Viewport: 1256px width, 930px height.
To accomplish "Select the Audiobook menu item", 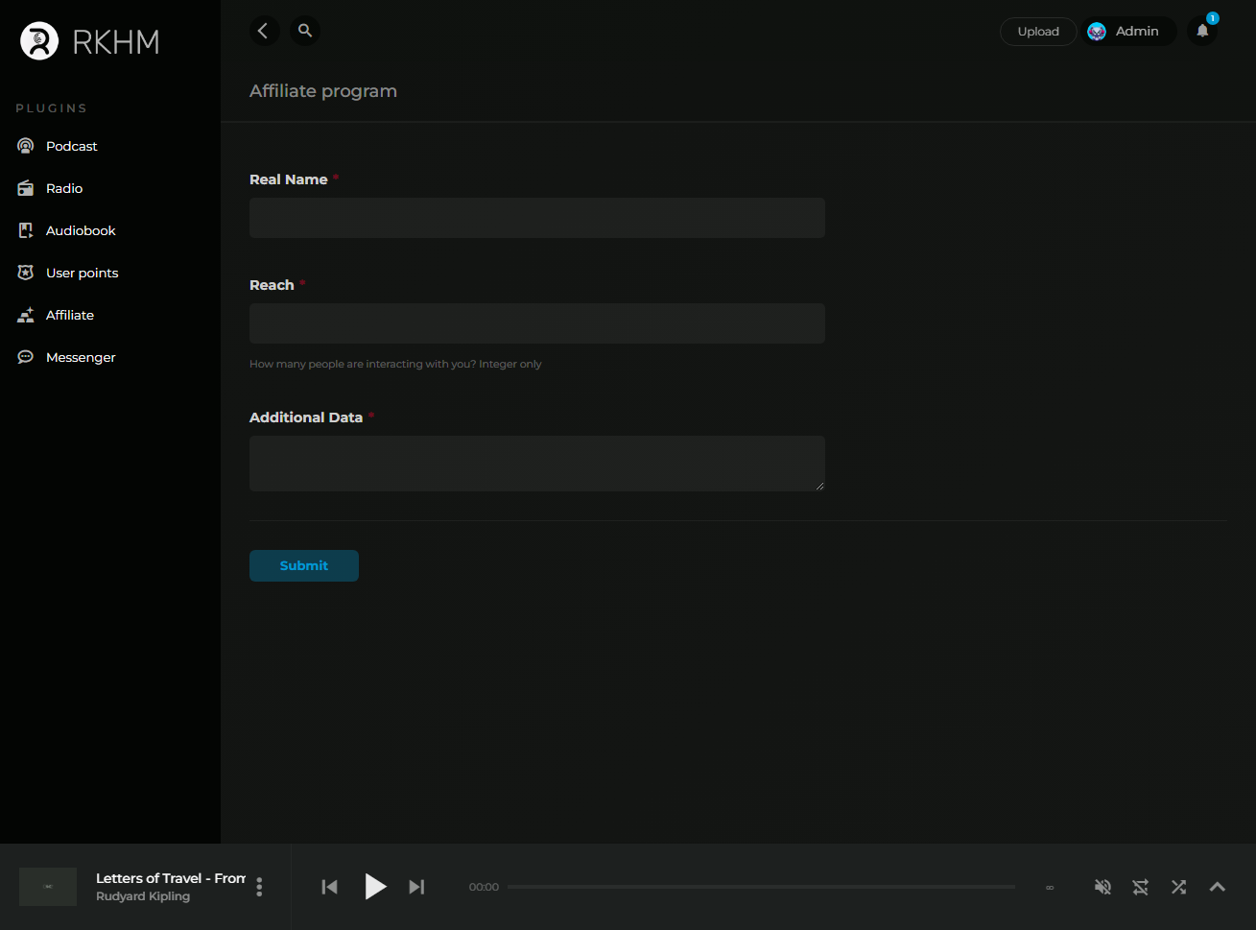I will pos(81,230).
